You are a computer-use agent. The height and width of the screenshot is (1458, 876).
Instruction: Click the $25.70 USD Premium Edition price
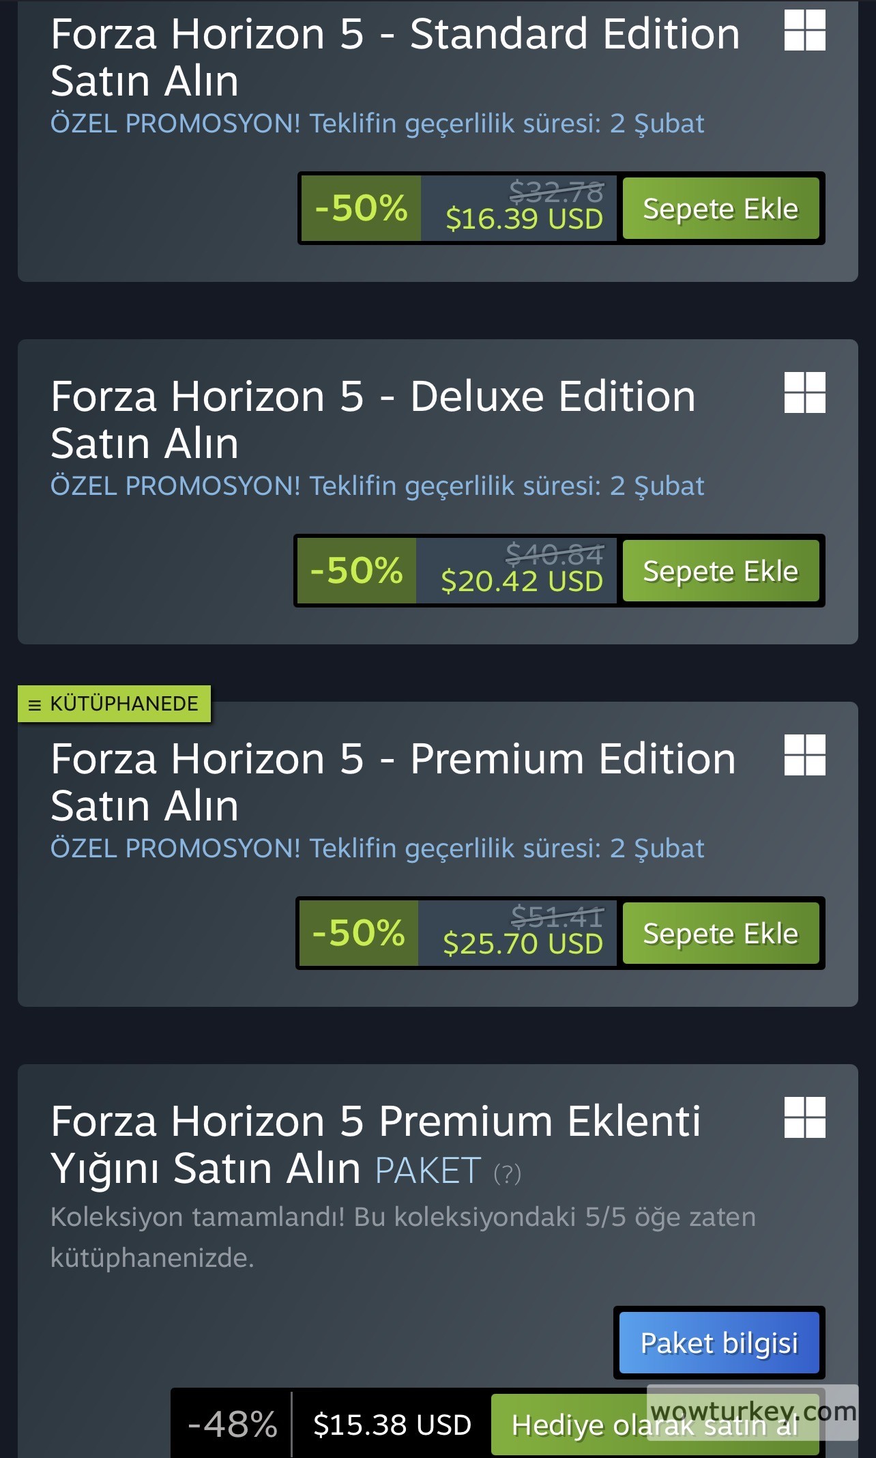coord(523,944)
